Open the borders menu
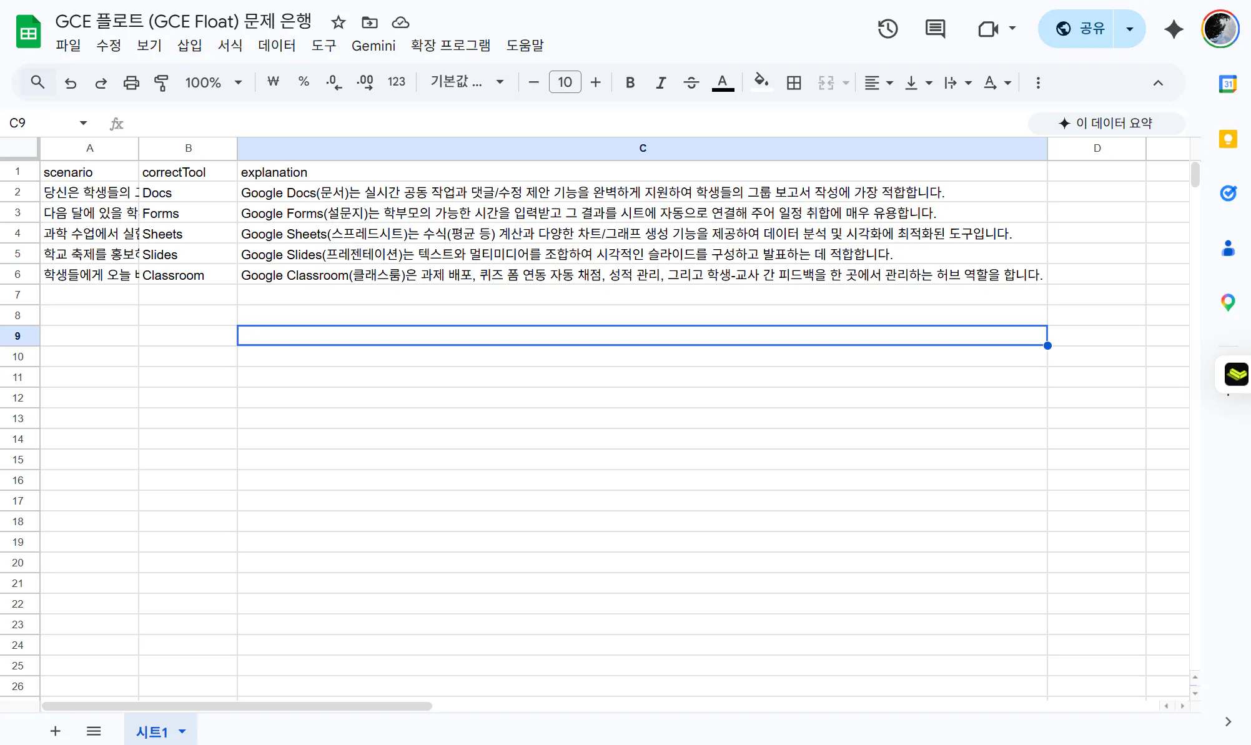 click(x=794, y=82)
